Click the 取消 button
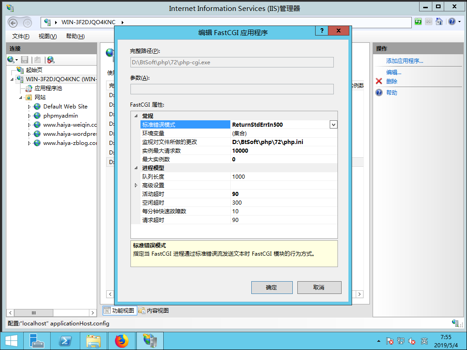The image size is (467, 350). [319, 288]
